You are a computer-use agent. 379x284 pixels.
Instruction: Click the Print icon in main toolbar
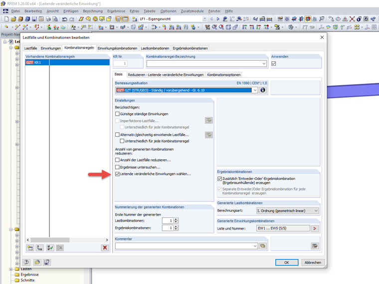(48, 19)
